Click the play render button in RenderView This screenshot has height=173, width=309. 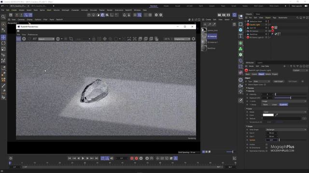[24, 39]
